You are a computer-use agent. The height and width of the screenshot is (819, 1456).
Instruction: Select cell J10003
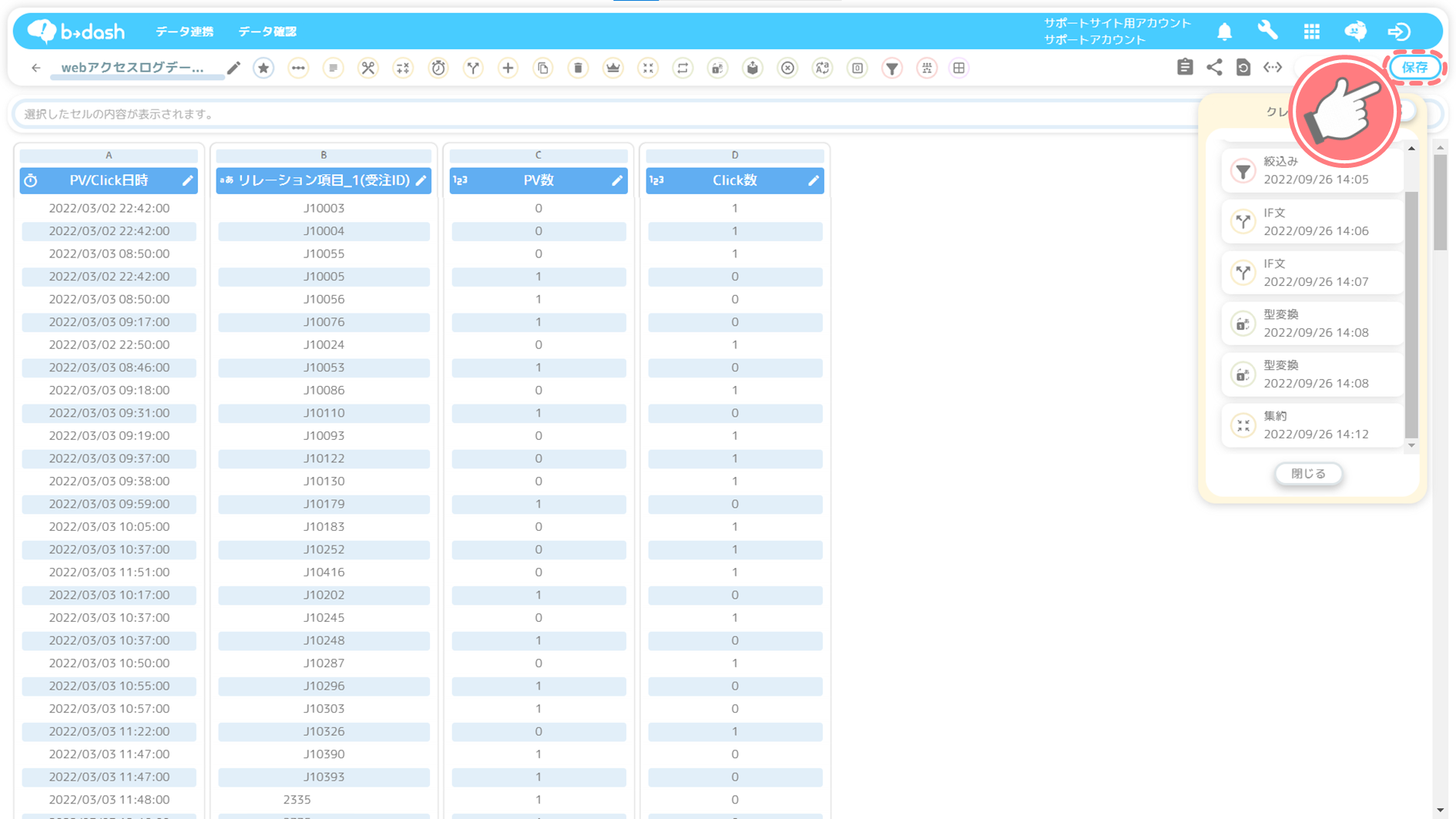324,208
